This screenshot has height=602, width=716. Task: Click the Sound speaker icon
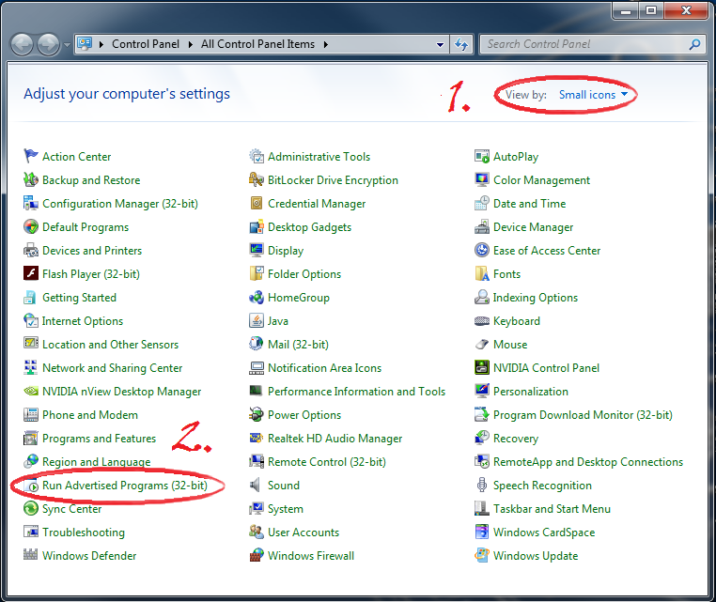coord(257,486)
